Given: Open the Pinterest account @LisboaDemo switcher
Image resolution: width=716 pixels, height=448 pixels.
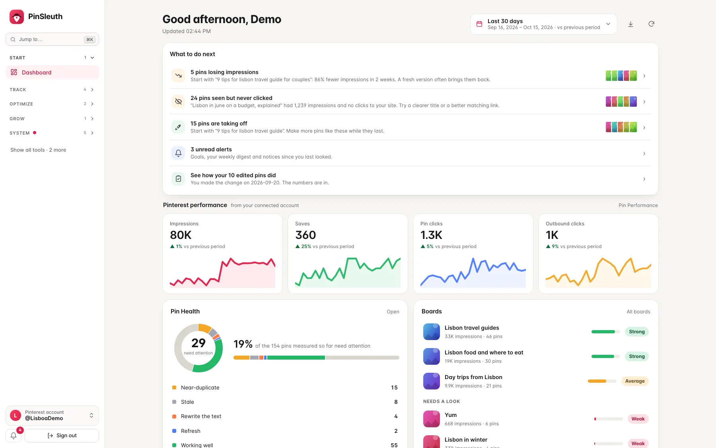Looking at the screenshot, I should (x=52, y=415).
